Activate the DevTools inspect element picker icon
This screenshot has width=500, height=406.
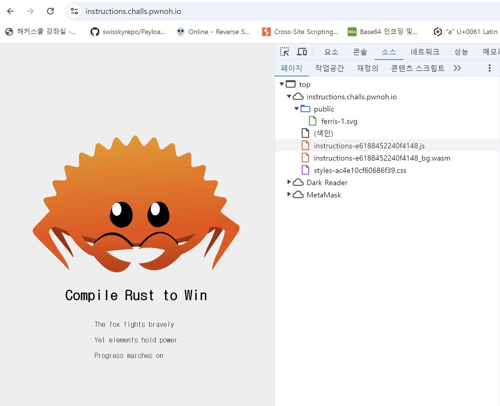[285, 52]
